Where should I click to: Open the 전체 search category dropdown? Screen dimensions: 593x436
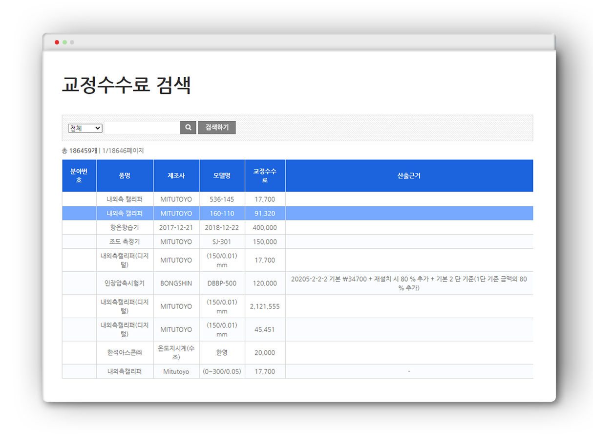click(85, 128)
